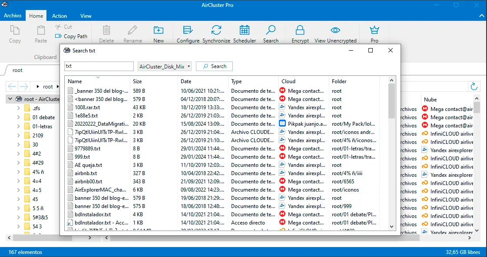Click the forward navigation arrow
Image resolution: width=487 pixels, height=257 pixels.
pyautogui.click(x=23, y=87)
